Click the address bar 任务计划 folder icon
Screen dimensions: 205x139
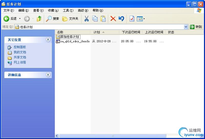pyautogui.click(x=17, y=27)
